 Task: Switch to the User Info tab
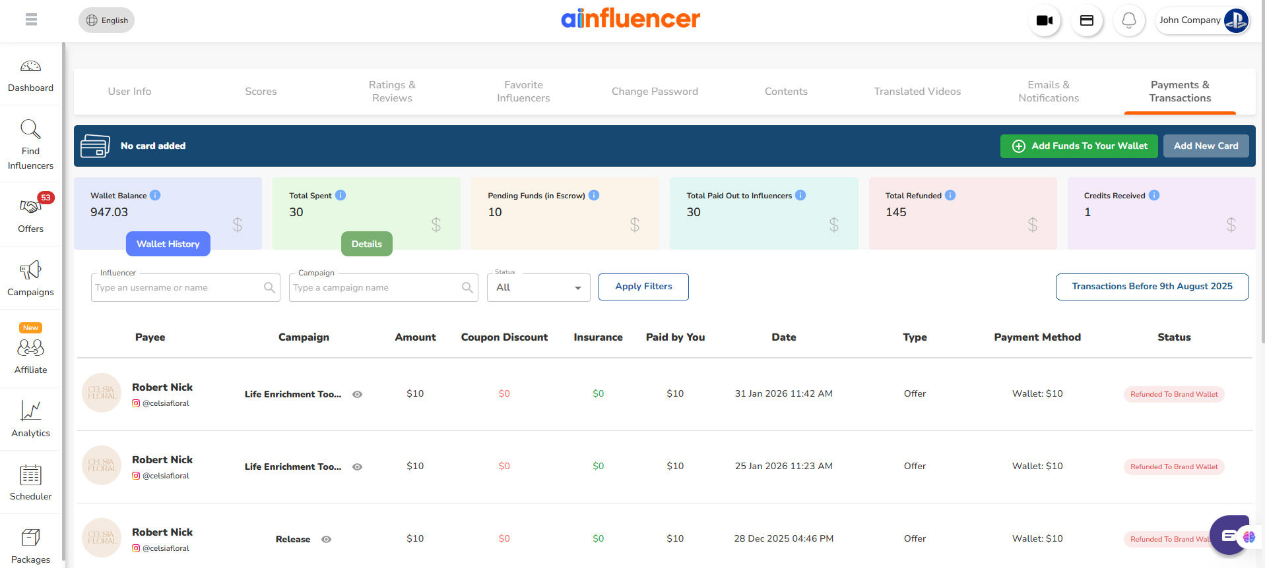click(129, 92)
